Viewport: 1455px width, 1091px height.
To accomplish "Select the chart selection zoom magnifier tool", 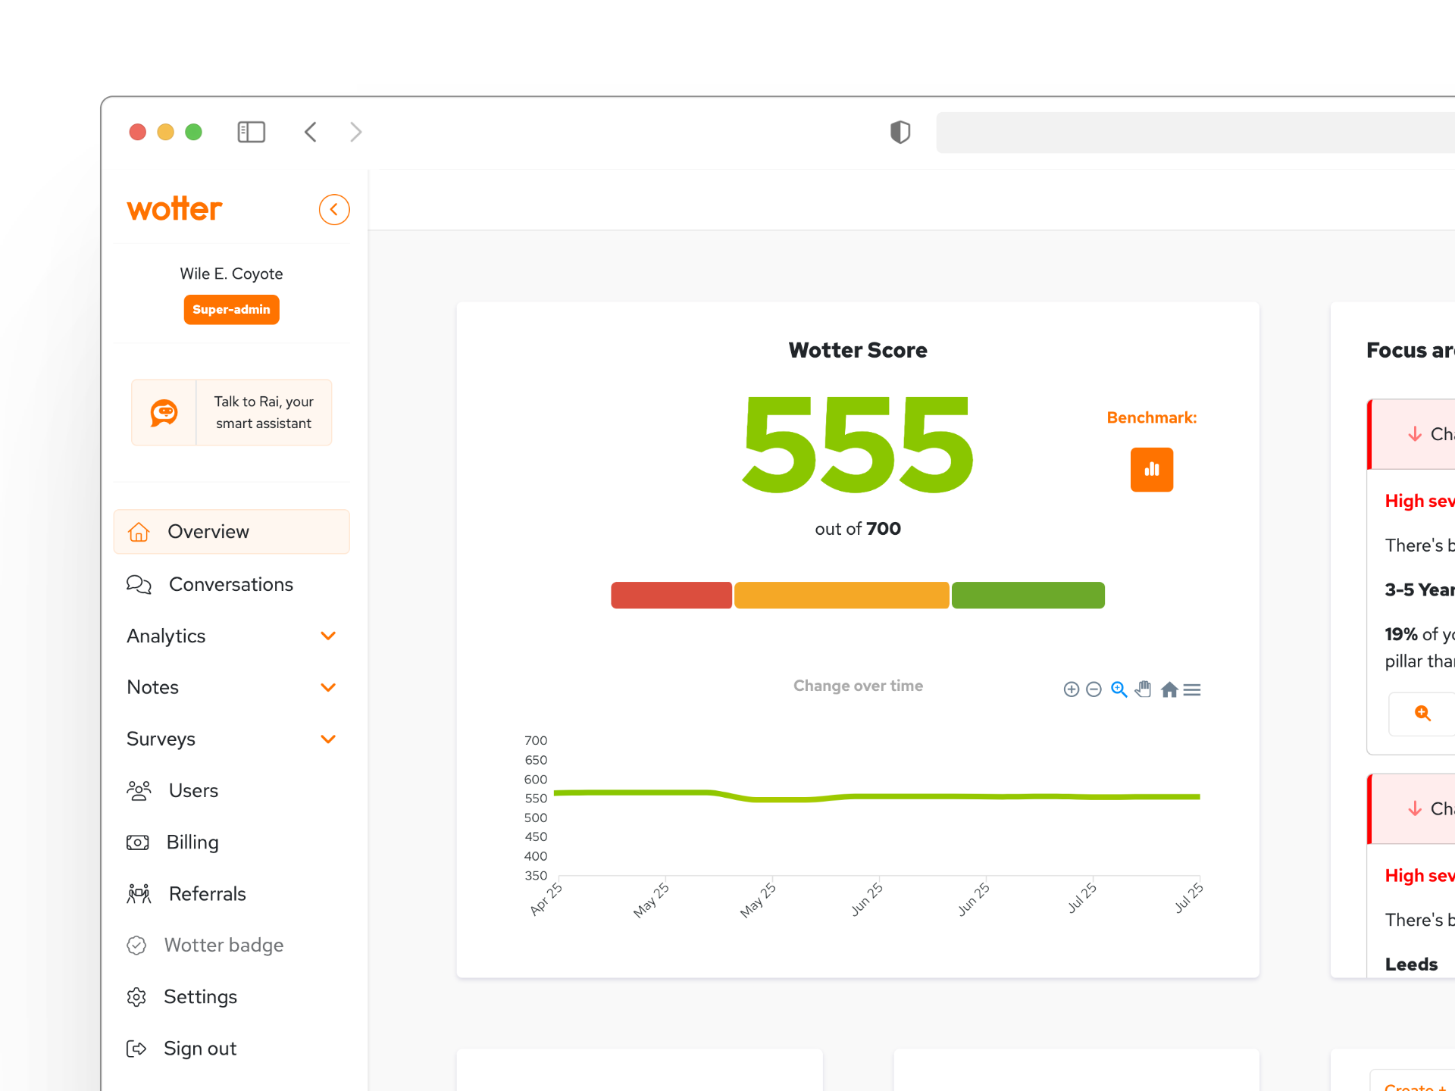I will pyautogui.click(x=1119, y=689).
